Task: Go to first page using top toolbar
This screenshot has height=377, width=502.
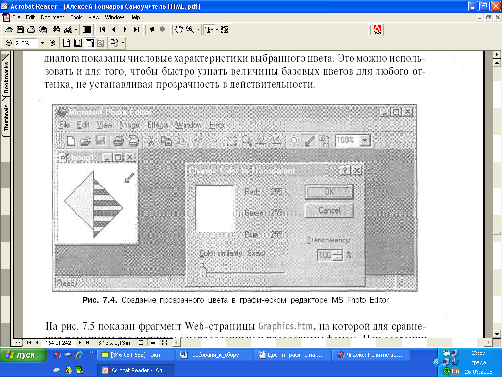Action: coord(102,30)
